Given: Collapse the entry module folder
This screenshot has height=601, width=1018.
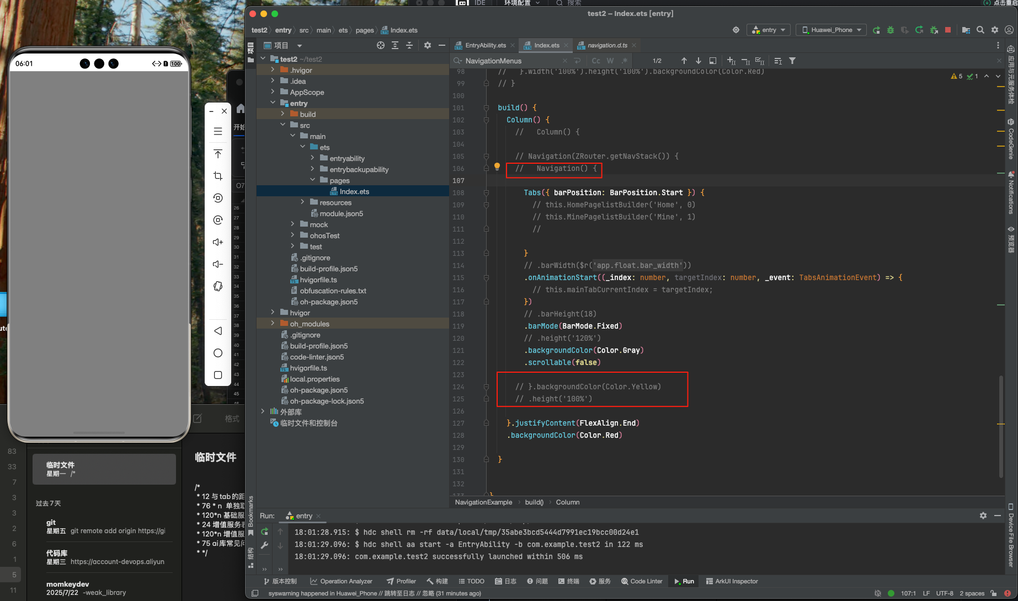Looking at the screenshot, I should (x=273, y=103).
